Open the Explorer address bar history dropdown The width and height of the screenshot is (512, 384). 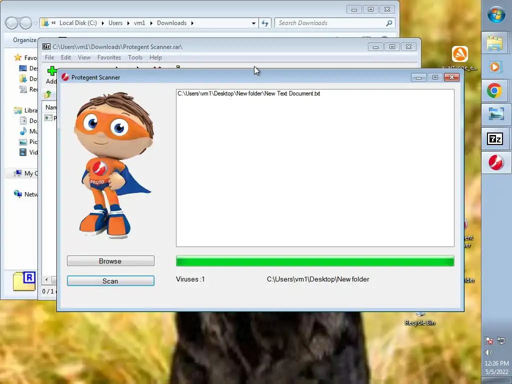pos(253,23)
